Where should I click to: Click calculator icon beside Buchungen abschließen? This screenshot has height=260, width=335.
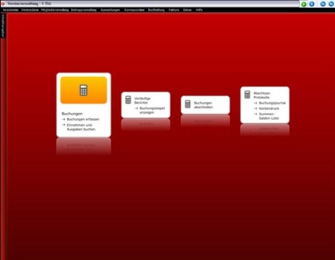point(188,104)
